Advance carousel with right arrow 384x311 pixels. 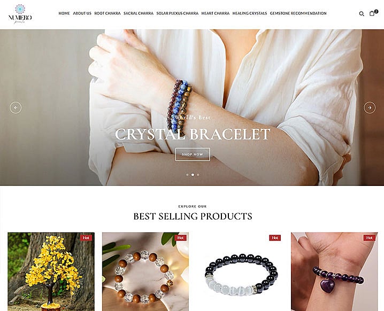coord(370,107)
